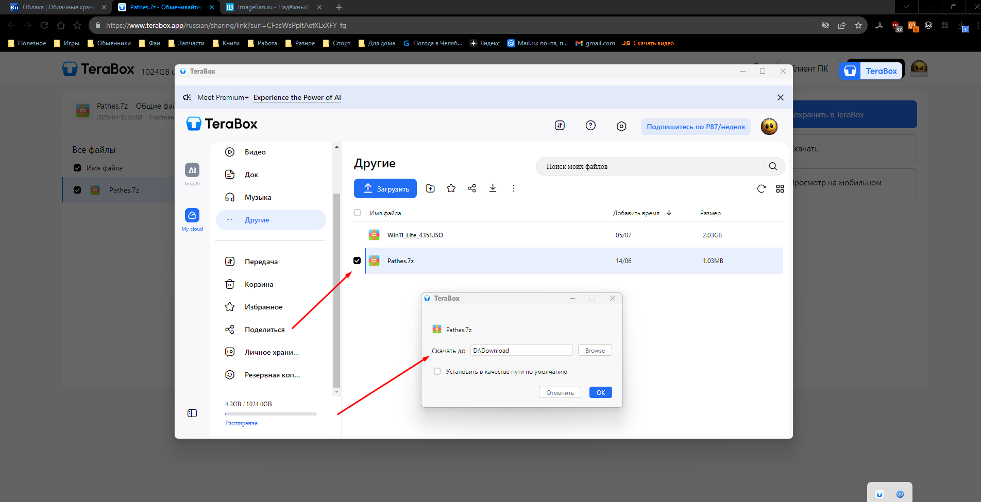
Task: Open browser extensions grid icon
Action: (x=945, y=25)
